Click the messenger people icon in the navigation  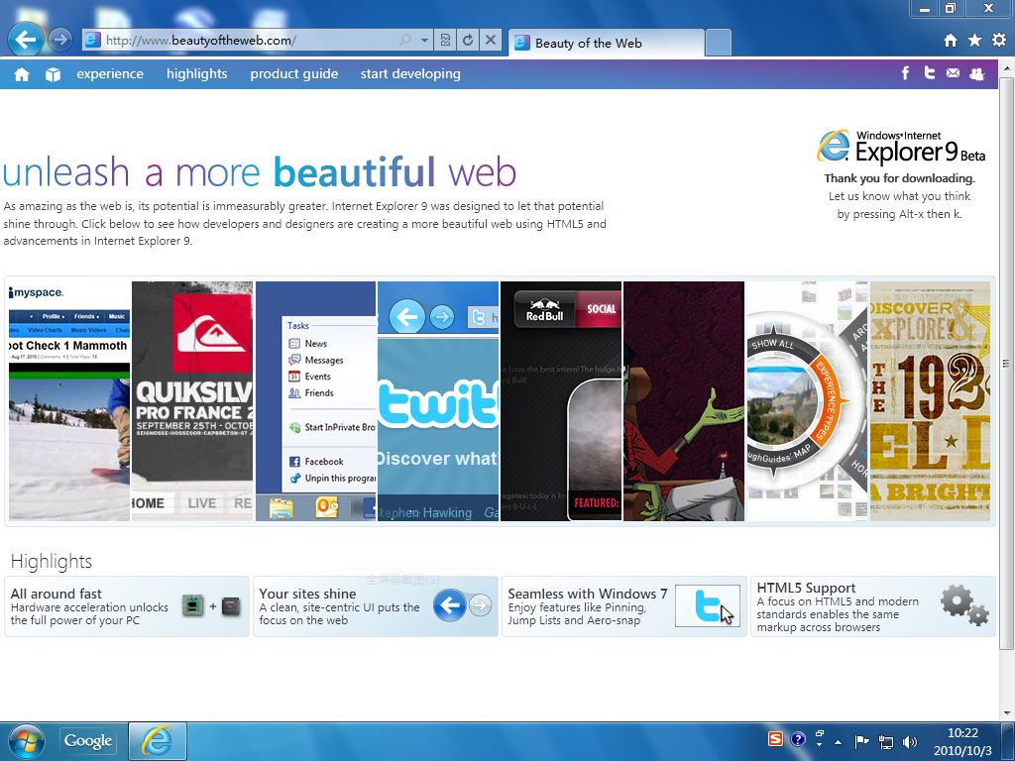pos(976,73)
